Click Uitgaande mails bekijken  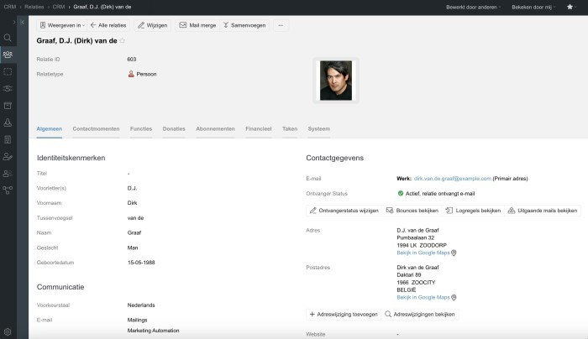coord(543,211)
